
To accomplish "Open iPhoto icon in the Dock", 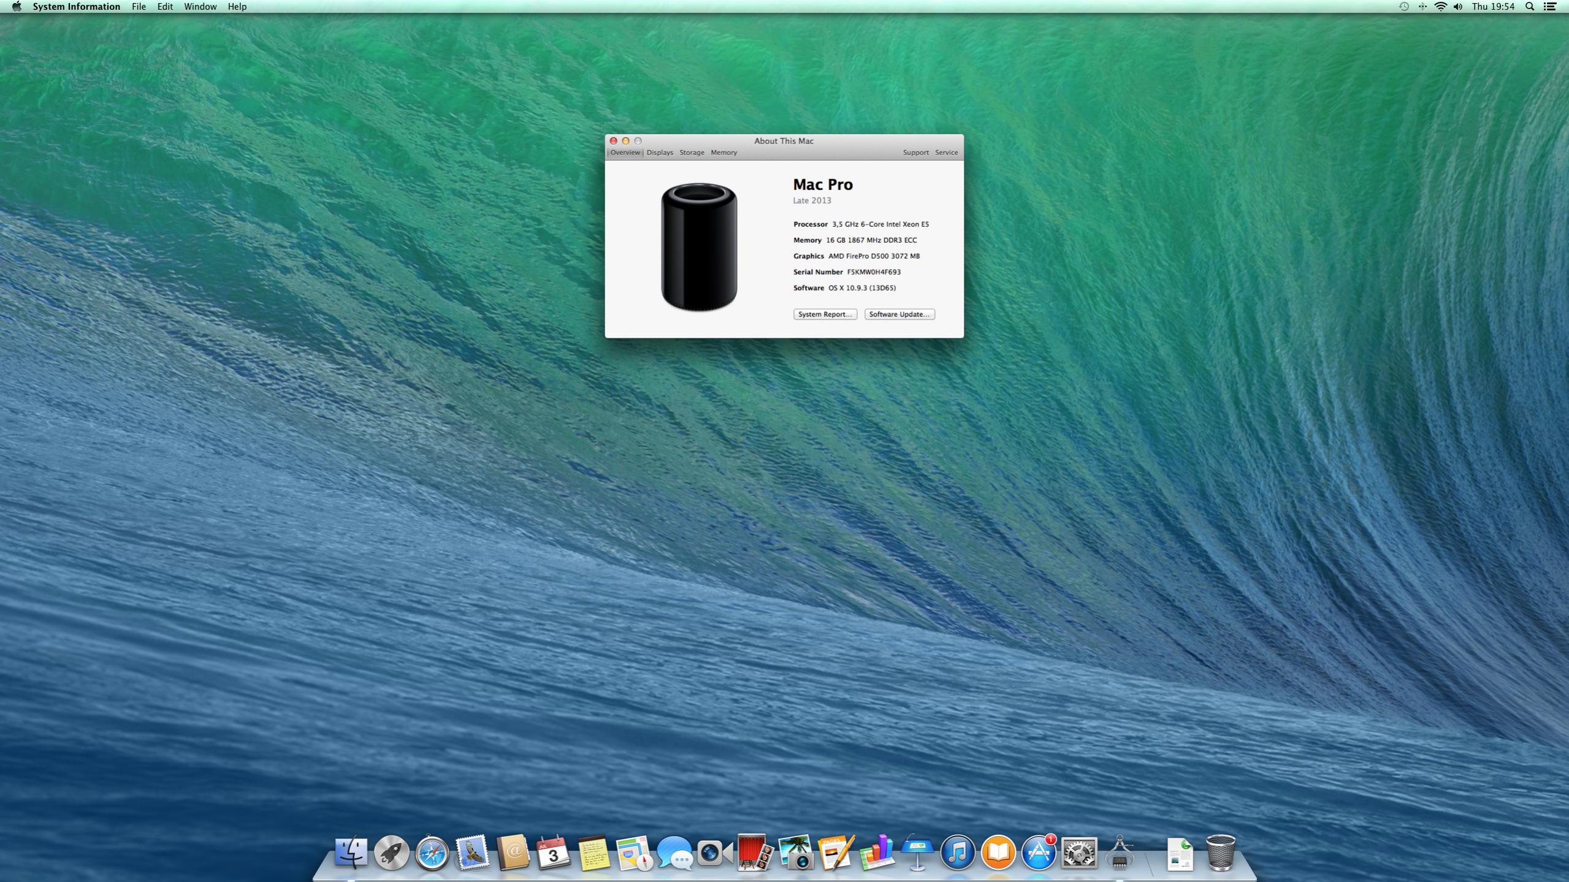I will pos(796,852).
